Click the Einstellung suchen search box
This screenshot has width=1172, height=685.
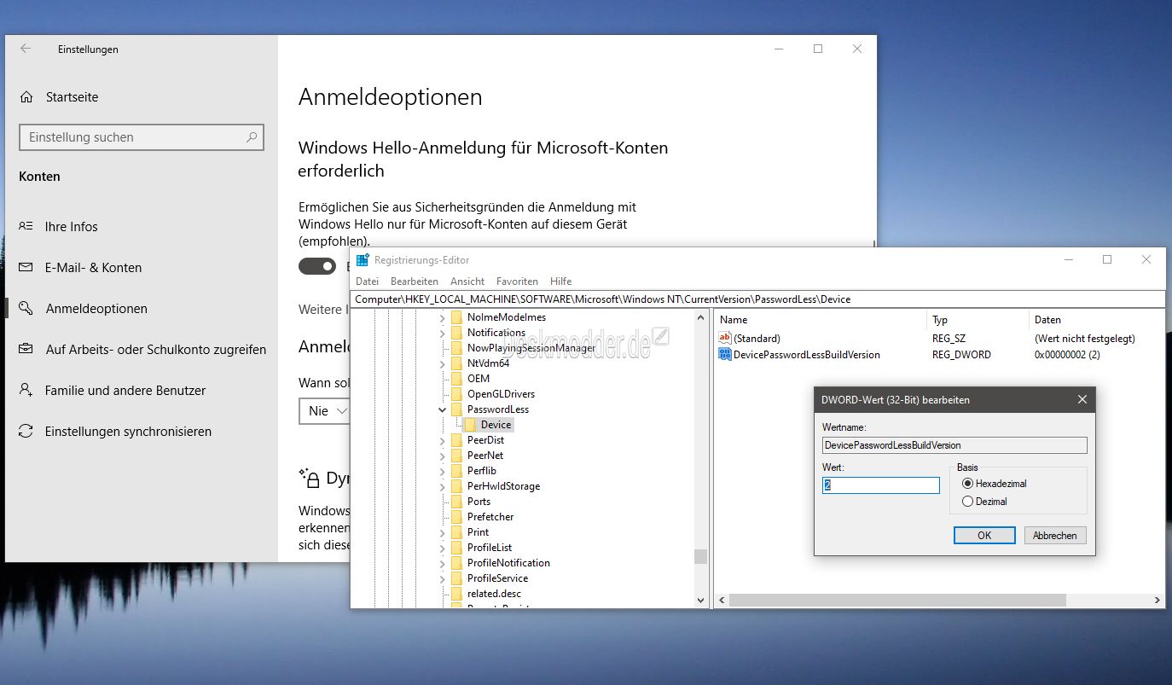click(x=142, y=136)
